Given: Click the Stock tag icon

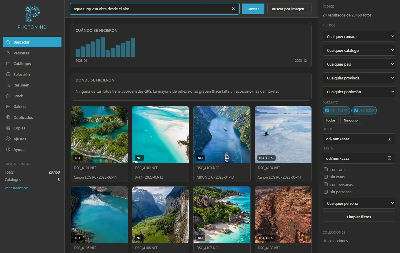Looking at the screenshot, I should pos(8,96).
